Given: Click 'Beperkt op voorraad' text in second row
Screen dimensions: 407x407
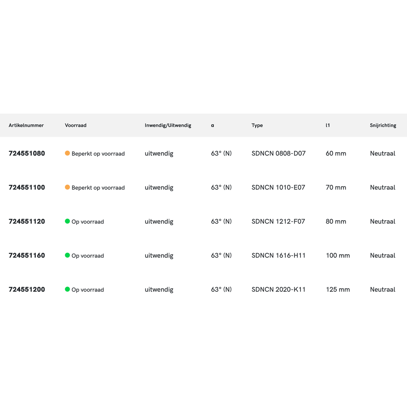Looking at the screenshot, I should point(98,188).
